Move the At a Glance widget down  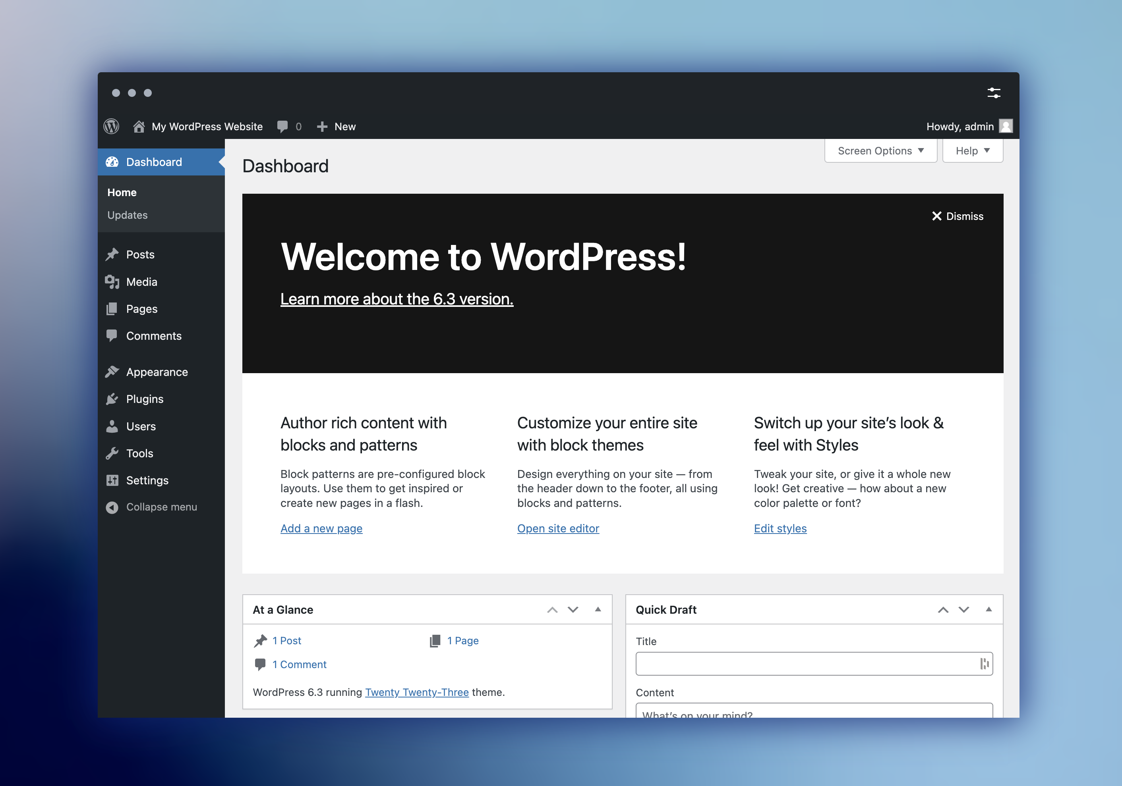point(573,609)
